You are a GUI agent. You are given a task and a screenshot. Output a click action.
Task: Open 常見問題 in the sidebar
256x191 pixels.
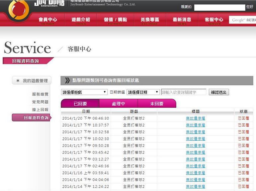[x=40, y=102]
